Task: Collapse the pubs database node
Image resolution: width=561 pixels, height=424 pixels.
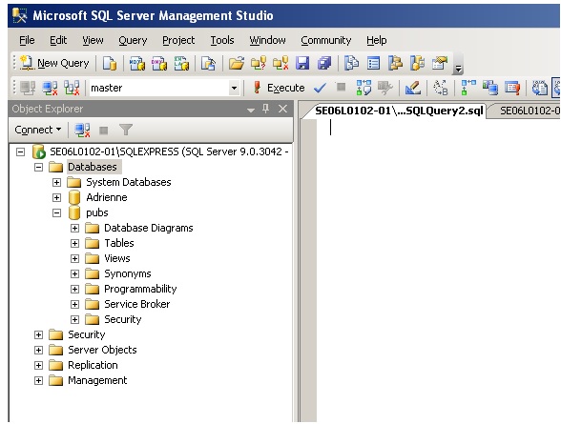Action: [x=56, y=212]
